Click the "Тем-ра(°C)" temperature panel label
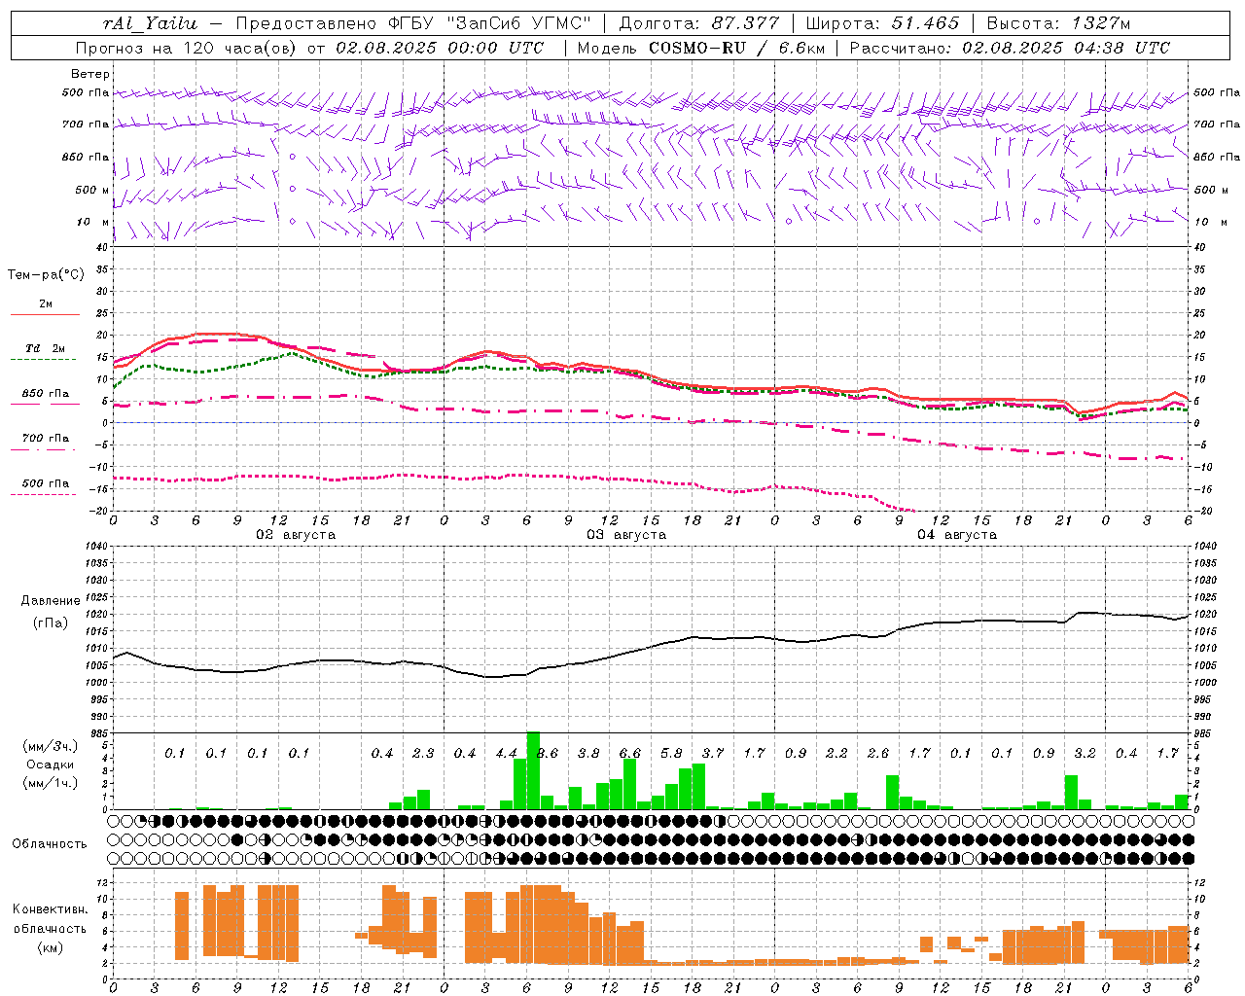 tap(46, 275)
